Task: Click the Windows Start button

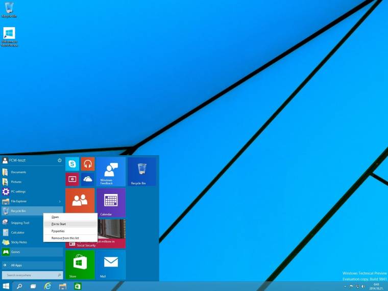Action: pyautogui.click(x=6, y=286)
